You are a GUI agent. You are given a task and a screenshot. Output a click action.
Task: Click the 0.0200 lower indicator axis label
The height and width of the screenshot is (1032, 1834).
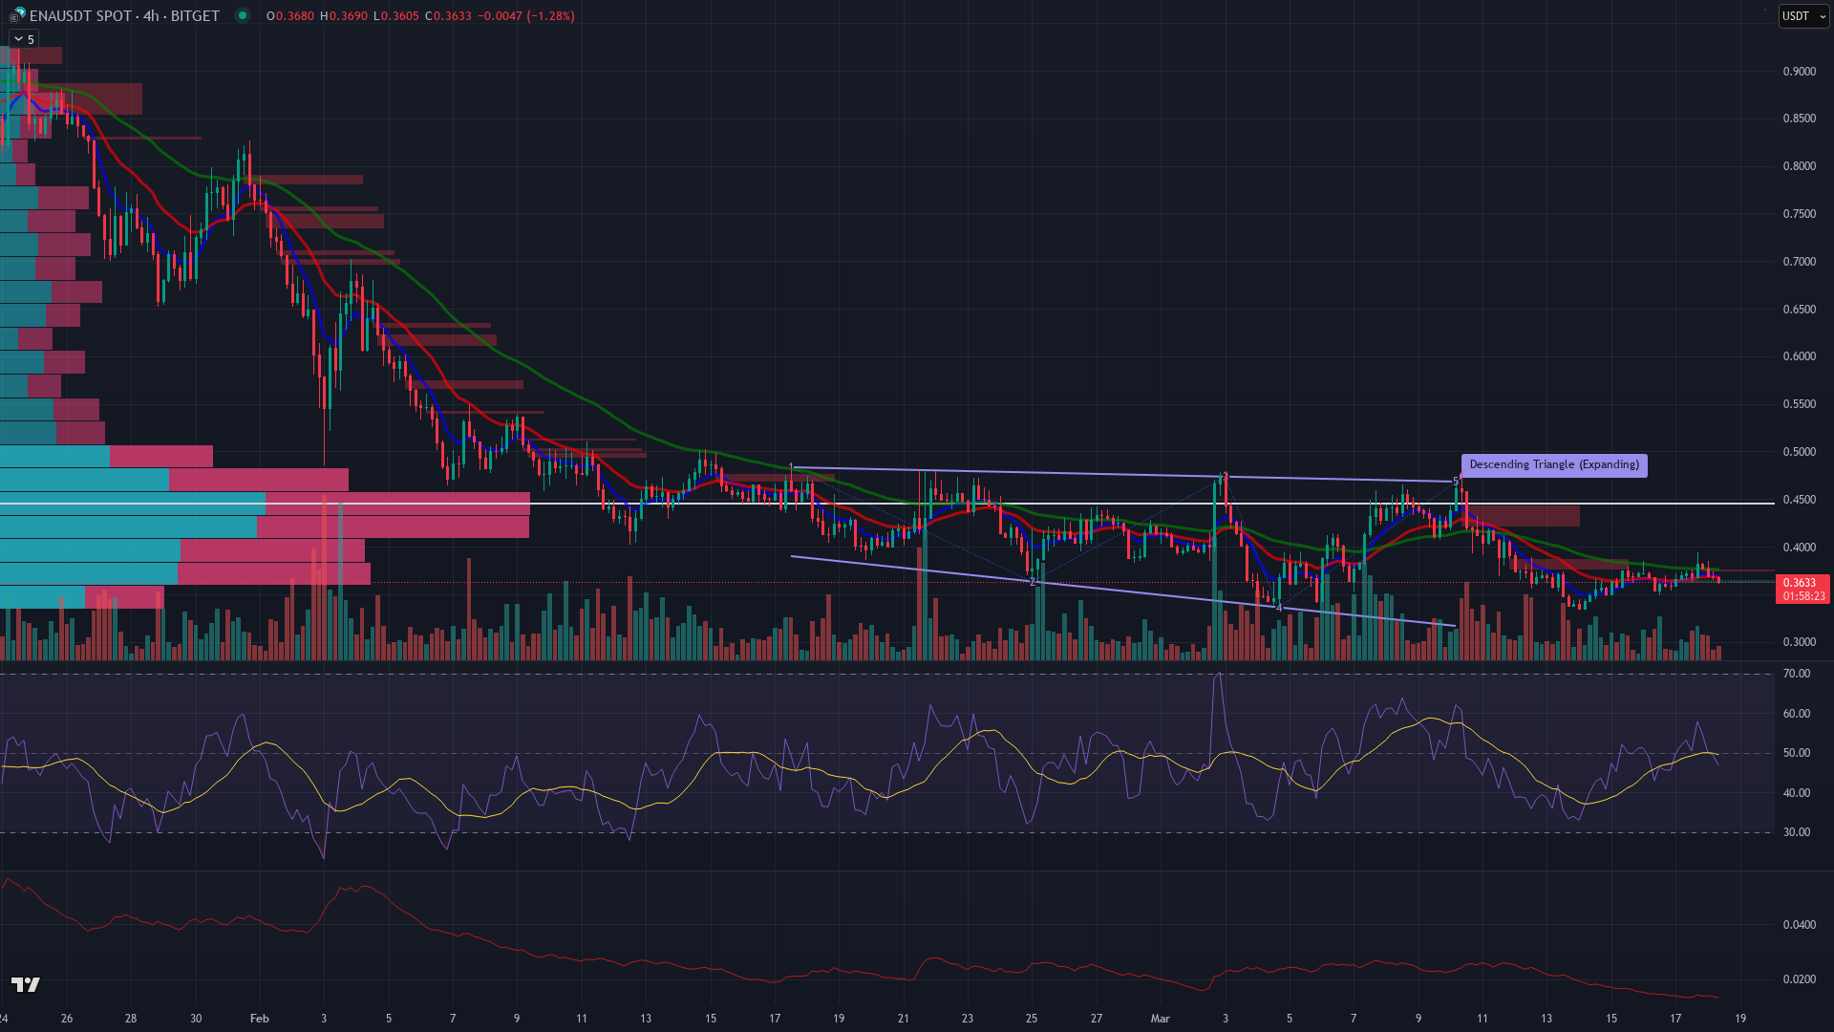(1800, 979)
